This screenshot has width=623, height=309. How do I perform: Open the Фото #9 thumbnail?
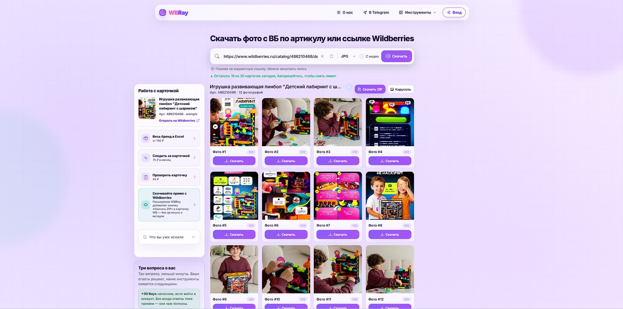click(234, 269)
